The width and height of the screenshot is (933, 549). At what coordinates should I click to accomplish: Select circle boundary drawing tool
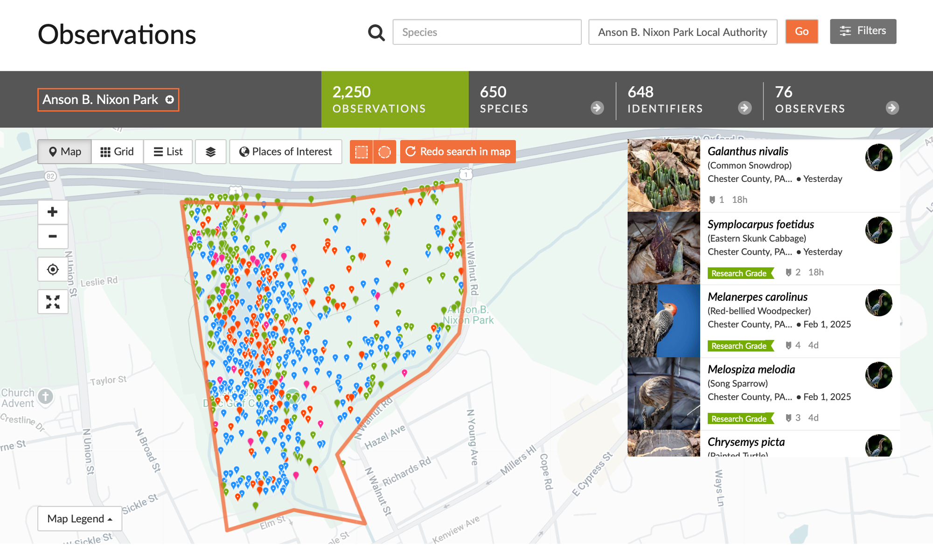pos(384,152)
